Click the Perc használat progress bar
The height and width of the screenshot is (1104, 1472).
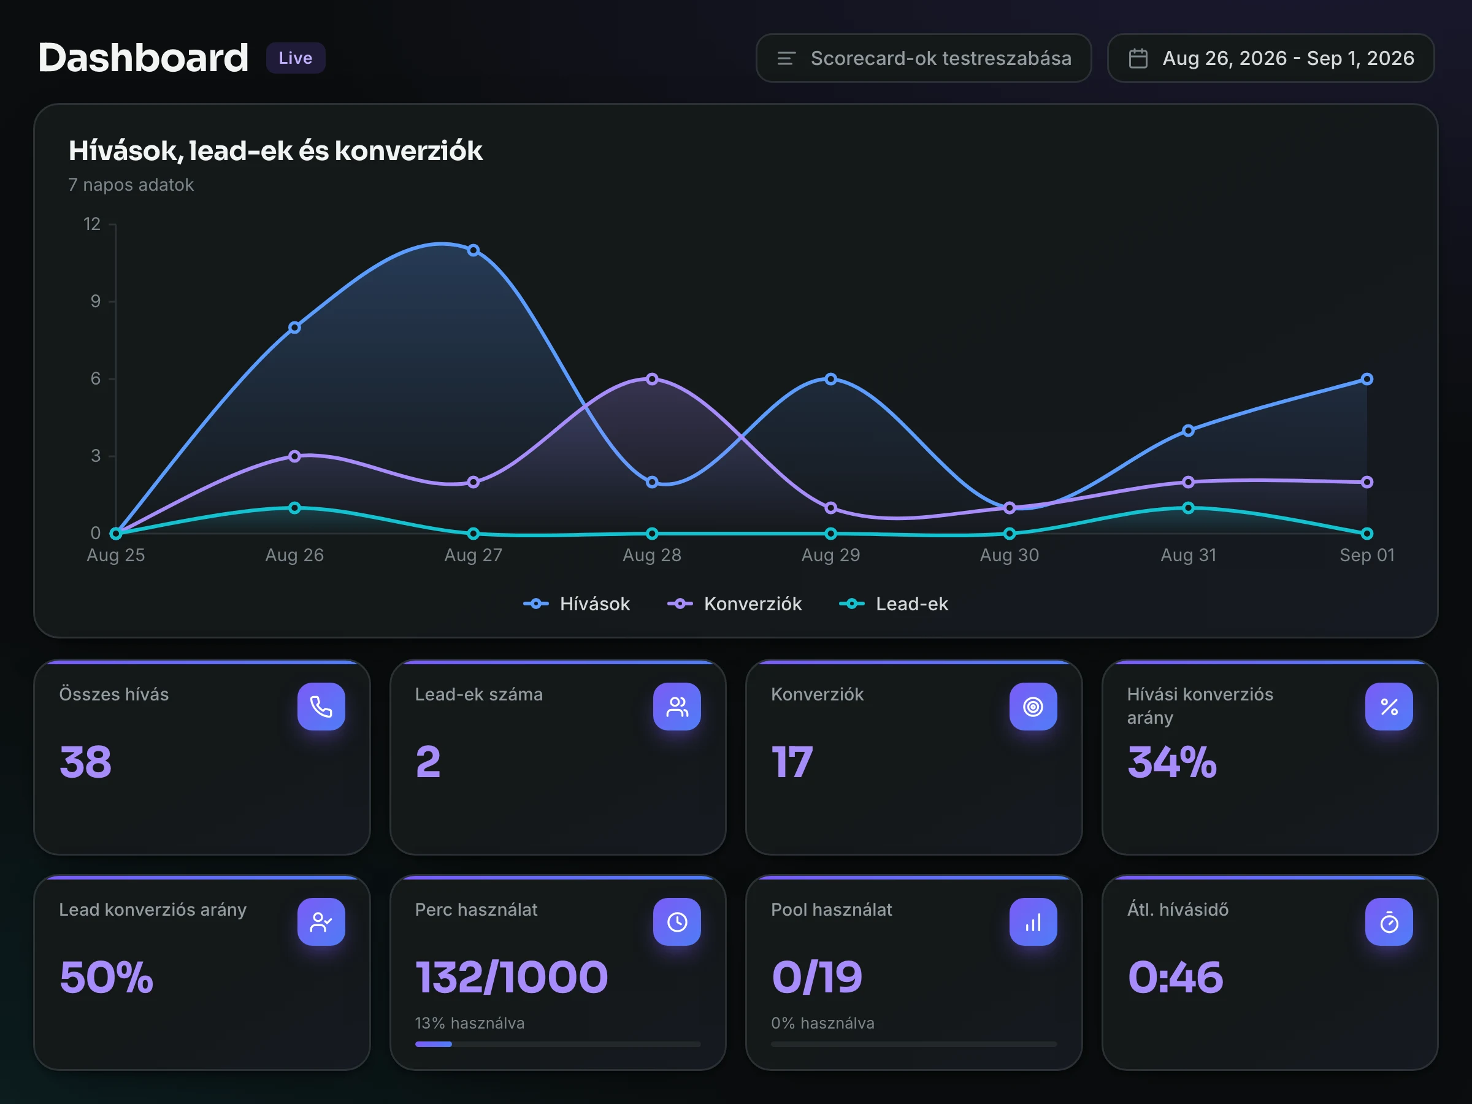[x=558, y=1044]
